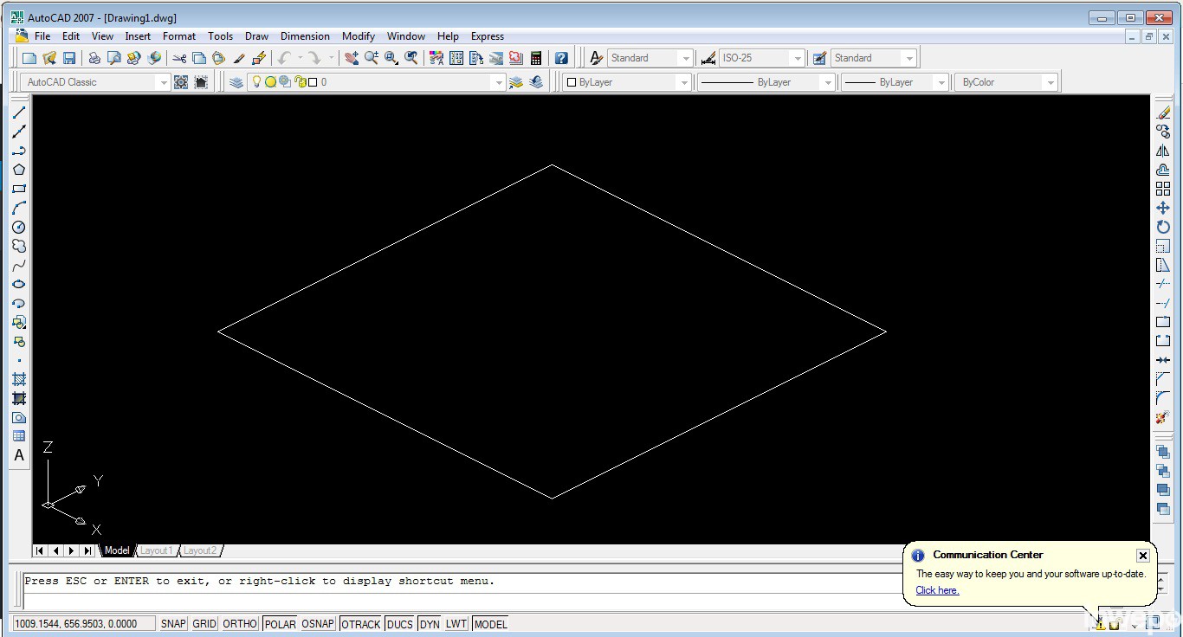
Task: Open the ISO-25 dimension style dropdown
Action: tap(797, 58)
